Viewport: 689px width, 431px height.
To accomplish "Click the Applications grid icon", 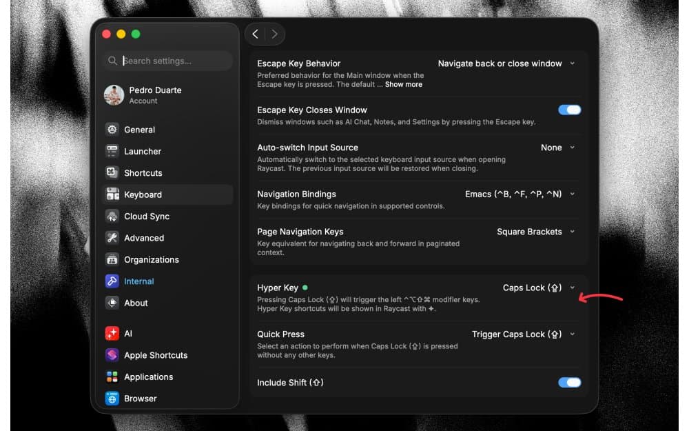I will (112, 377).
